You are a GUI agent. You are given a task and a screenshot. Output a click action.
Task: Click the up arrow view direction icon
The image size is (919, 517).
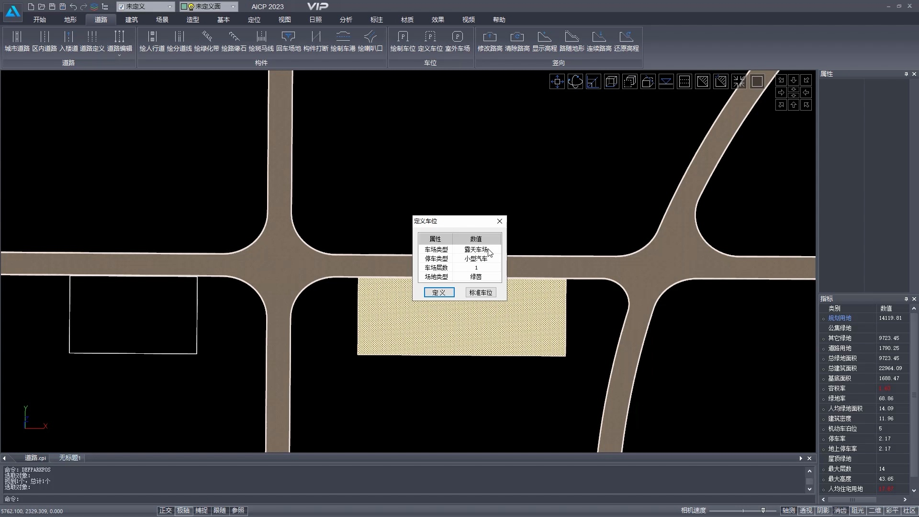[x=794, y=105]
